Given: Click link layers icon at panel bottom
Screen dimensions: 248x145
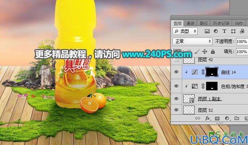Looking at the screenshot, I should (x=198, y=118).
